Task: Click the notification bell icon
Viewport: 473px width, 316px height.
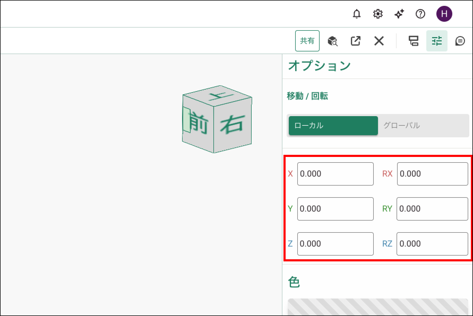Action: (356, 14)
